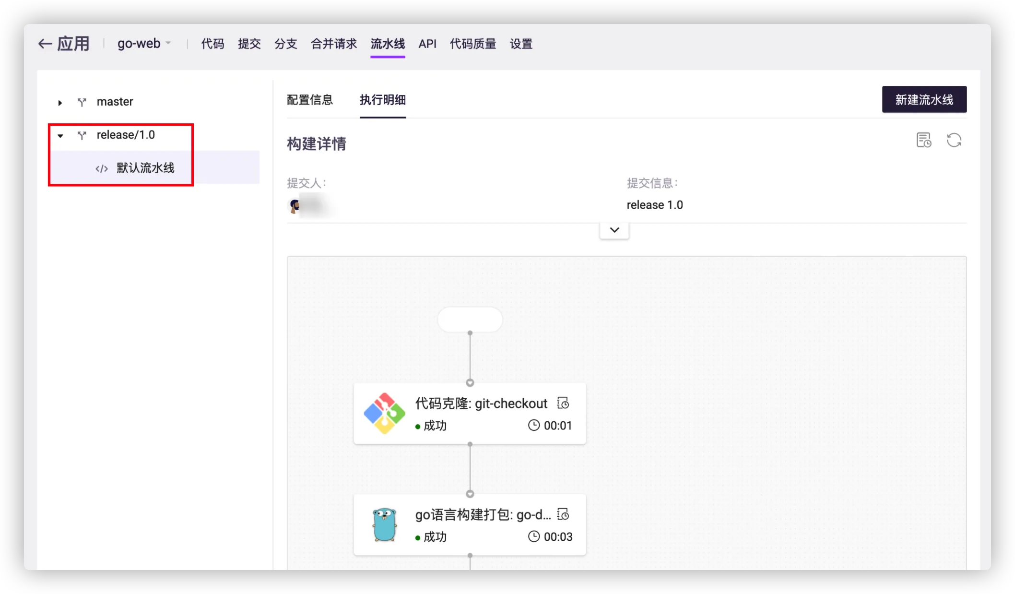Click the 新建流水线 button

(x=924, y=99)
